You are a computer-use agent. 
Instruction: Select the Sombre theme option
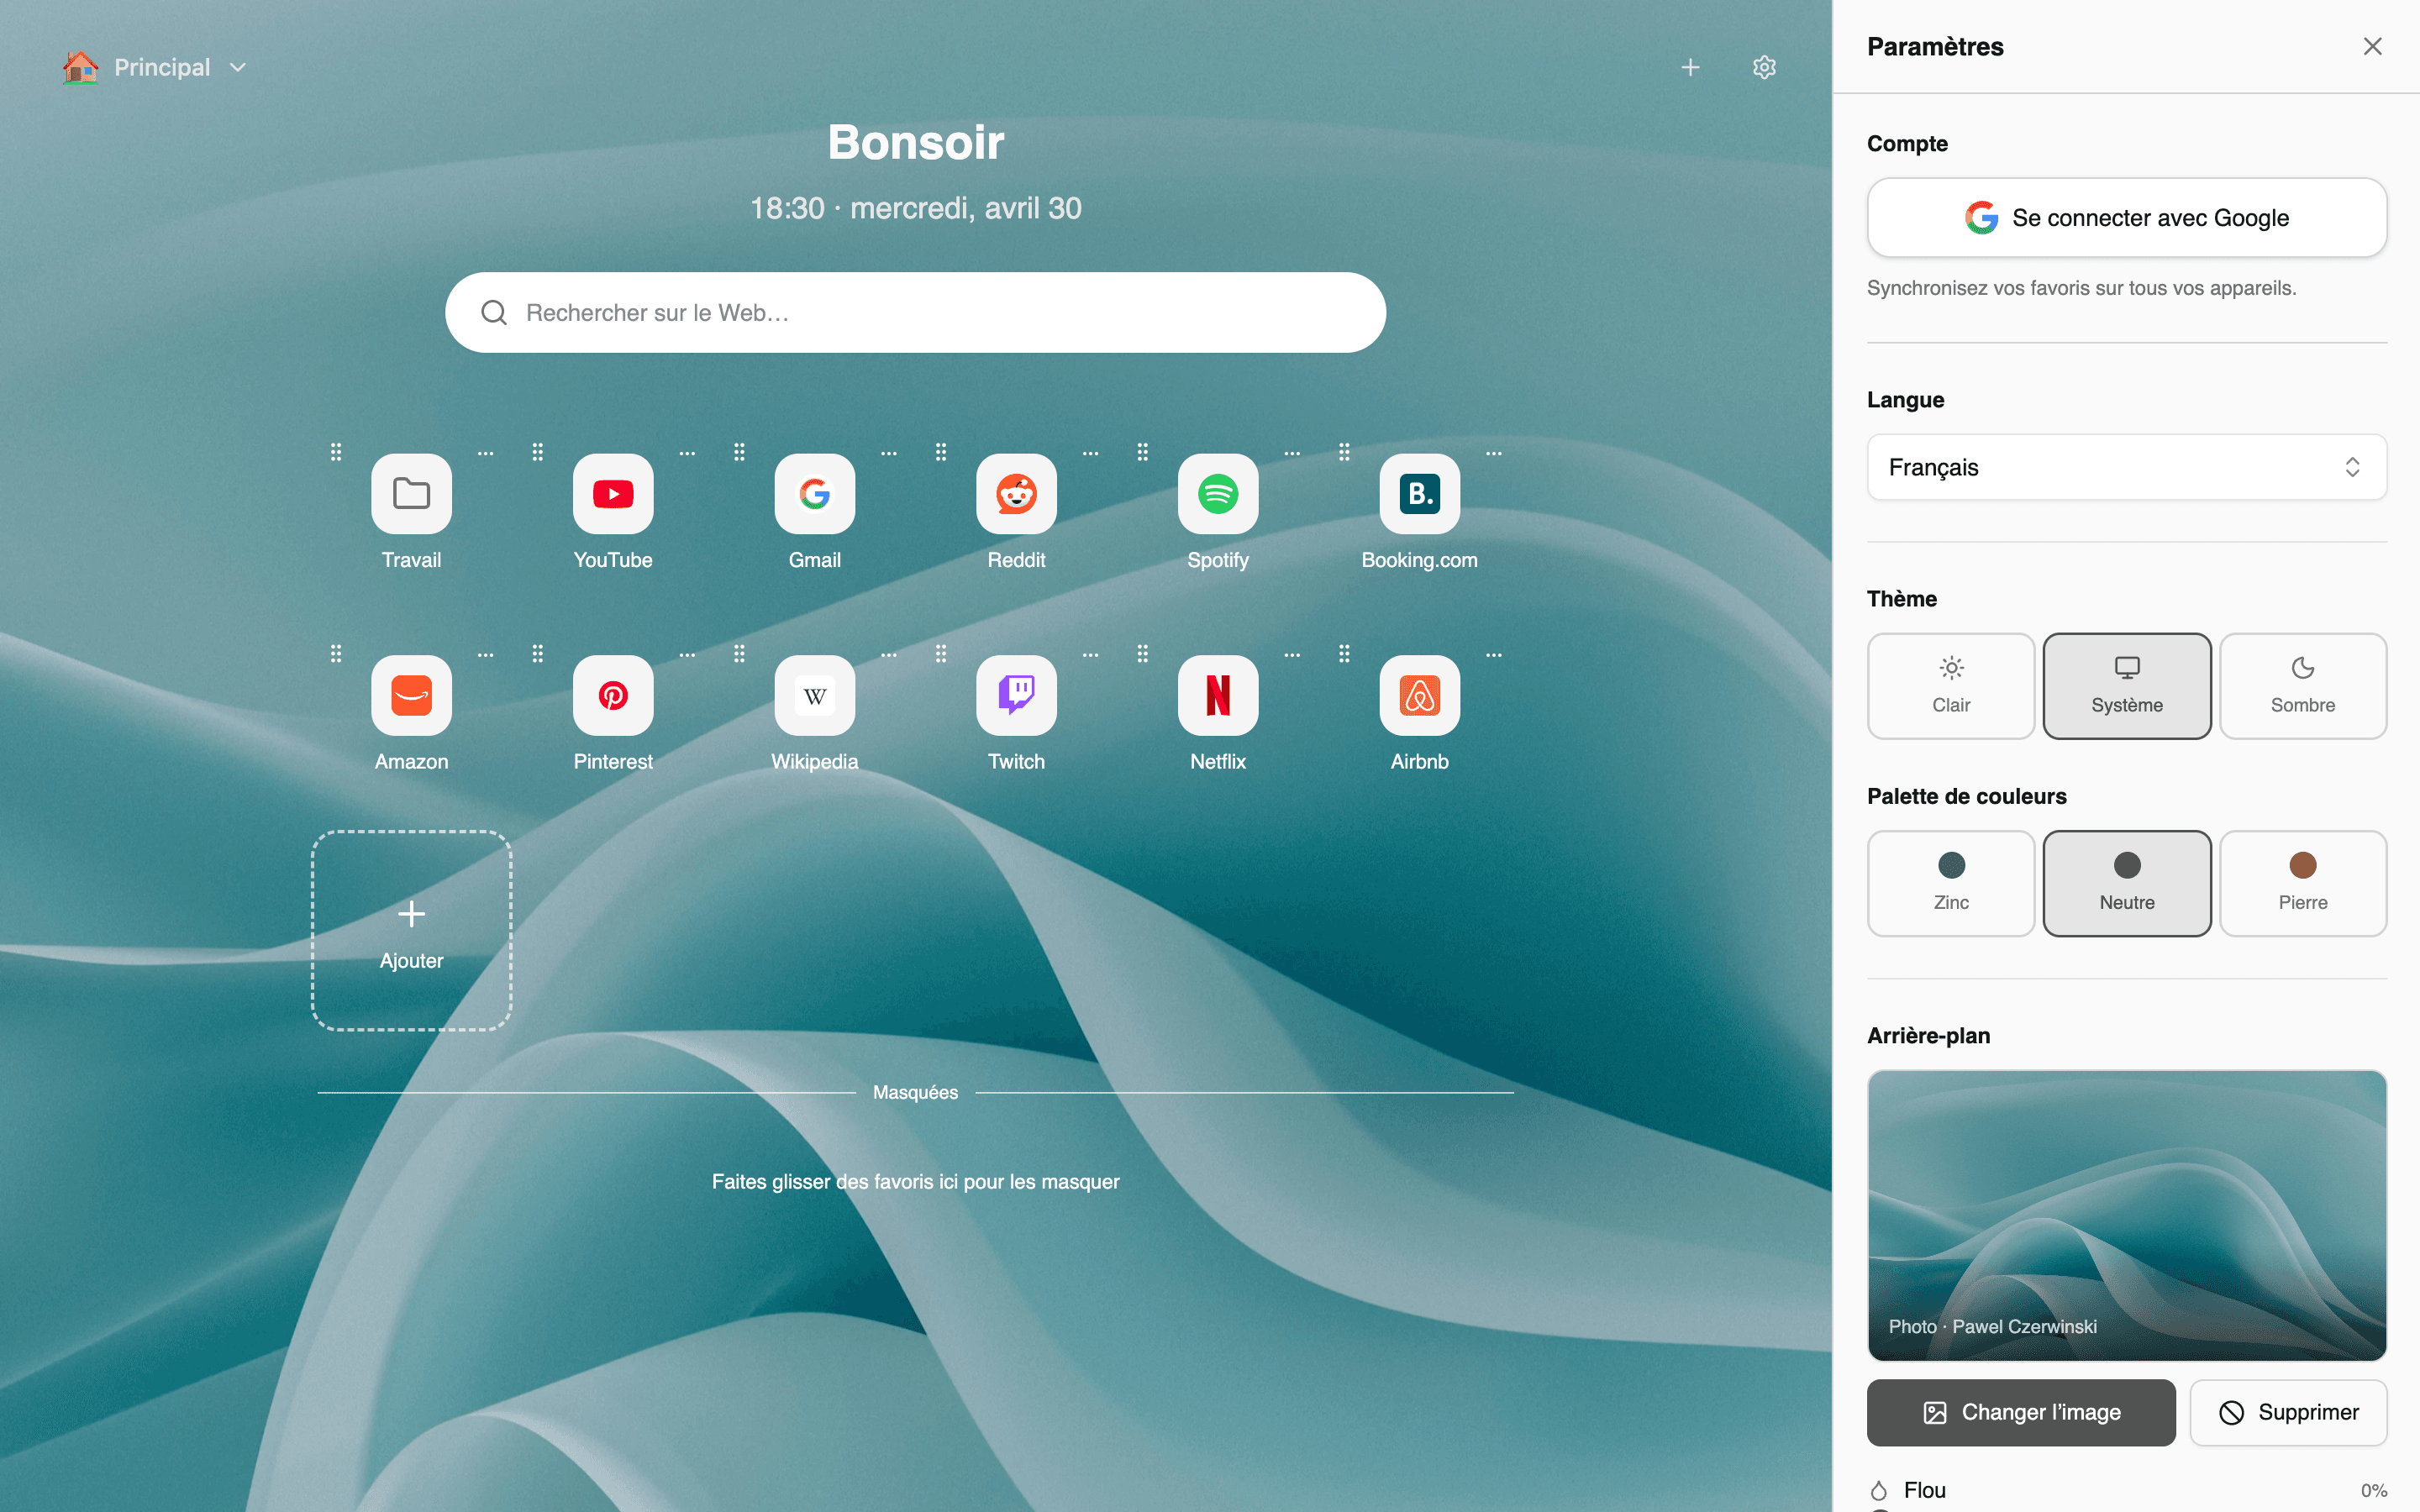point(2303,686)
